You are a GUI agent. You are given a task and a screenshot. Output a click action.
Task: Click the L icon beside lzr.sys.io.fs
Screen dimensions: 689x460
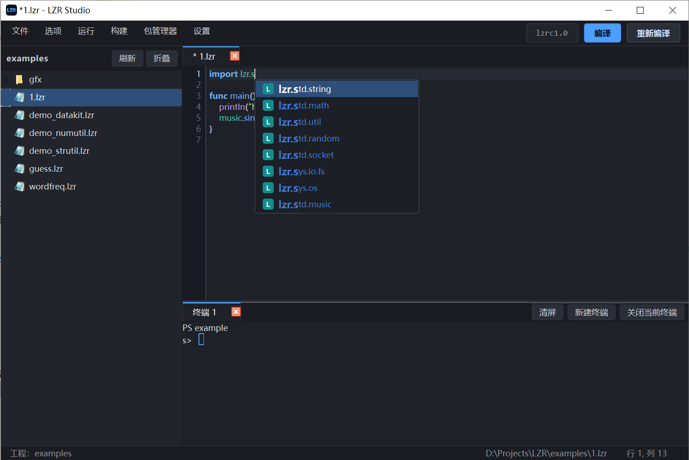pos(268,172)
